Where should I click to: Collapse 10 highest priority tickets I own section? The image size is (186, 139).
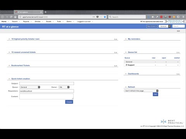(x=9, y=39)
